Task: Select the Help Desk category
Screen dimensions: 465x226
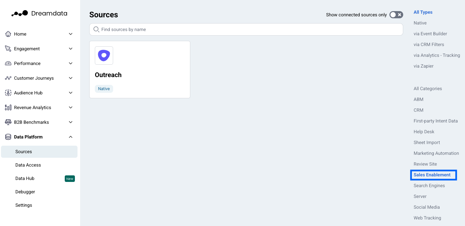Action: [424, 132]
